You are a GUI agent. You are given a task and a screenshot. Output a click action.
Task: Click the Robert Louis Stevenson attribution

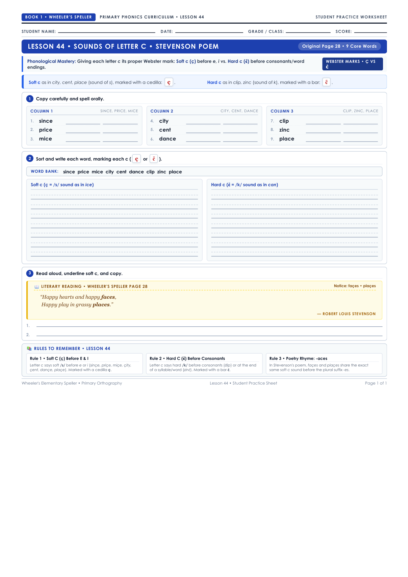coord(346,314)
